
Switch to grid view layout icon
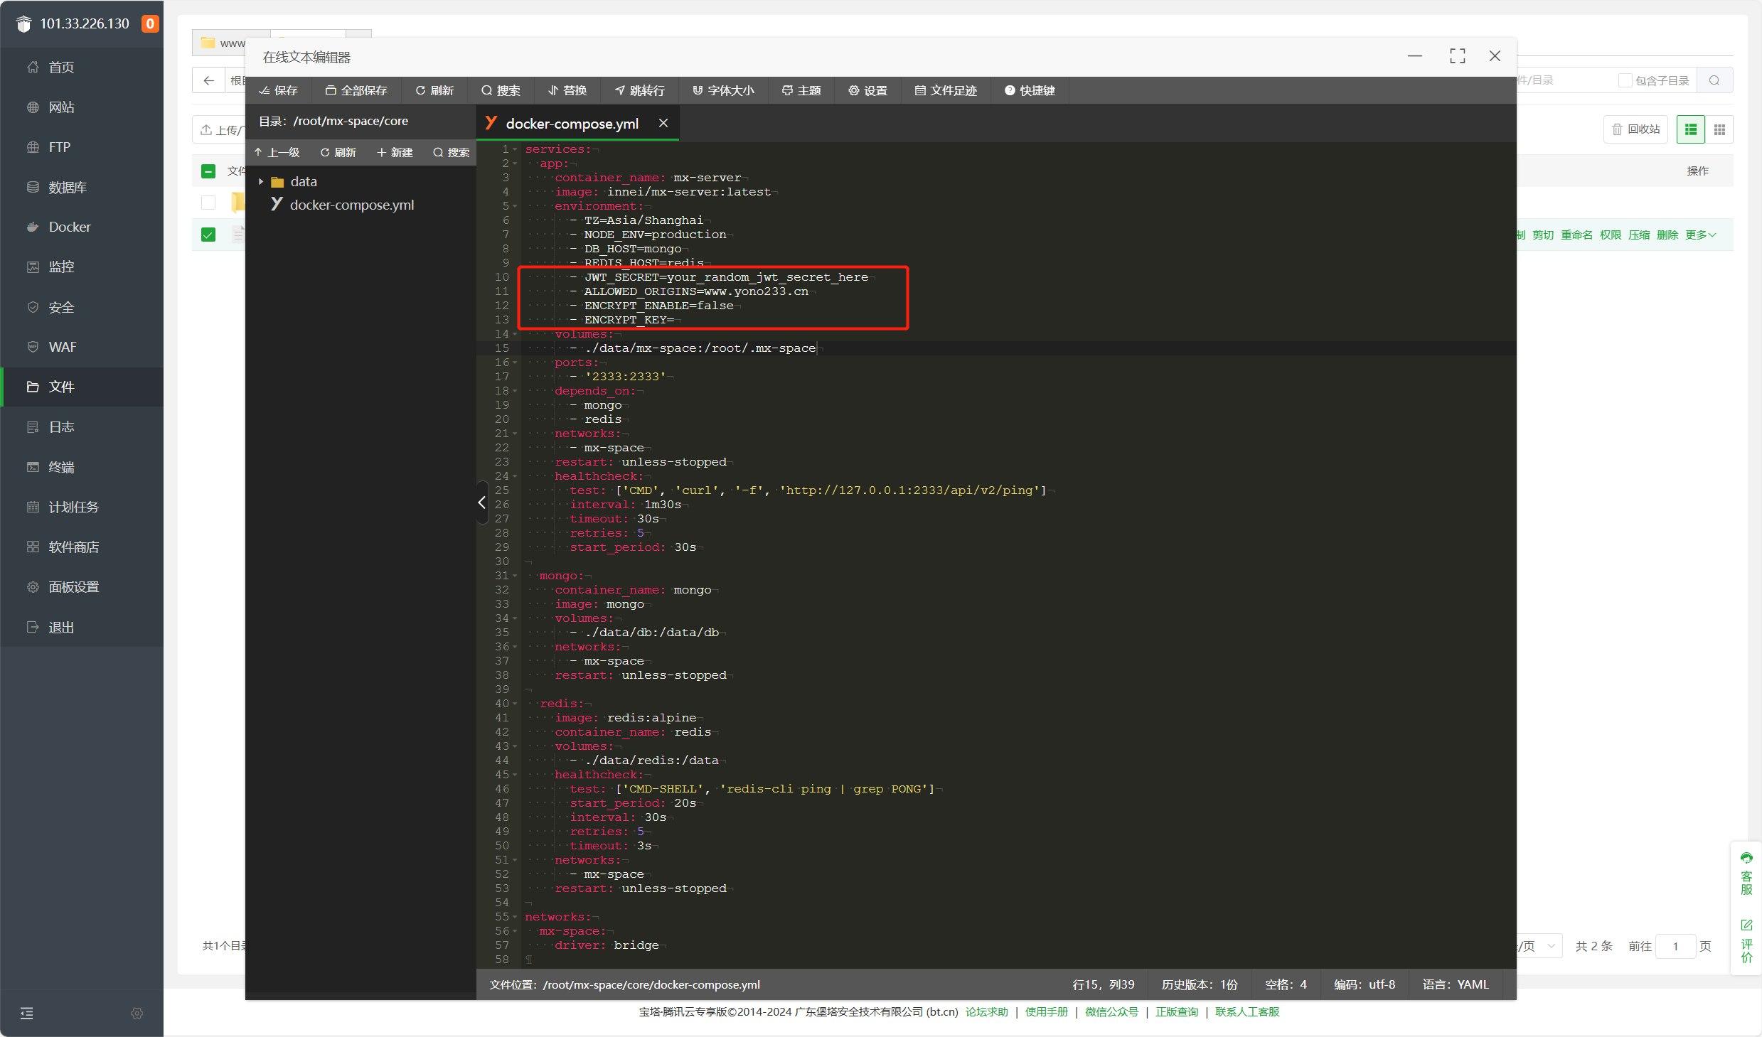(x=1719, y=129)
